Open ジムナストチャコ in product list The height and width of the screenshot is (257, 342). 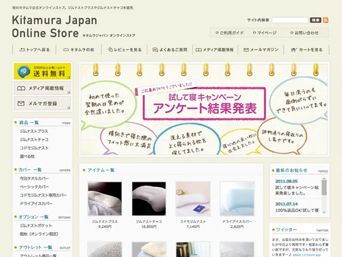point(34,140)
